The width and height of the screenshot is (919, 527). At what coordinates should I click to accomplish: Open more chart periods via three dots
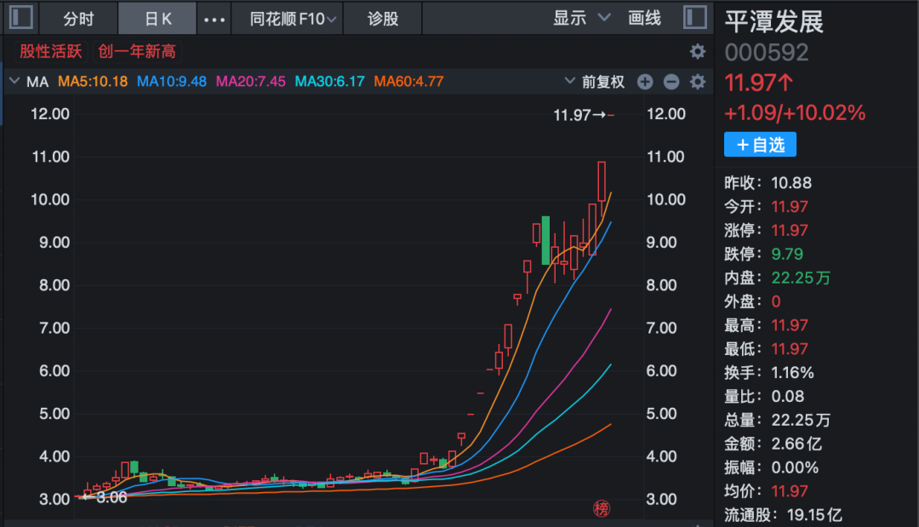pyautogui.click(x=215, y=19)
